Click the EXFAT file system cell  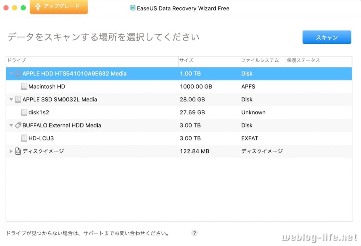coord(250,138)
